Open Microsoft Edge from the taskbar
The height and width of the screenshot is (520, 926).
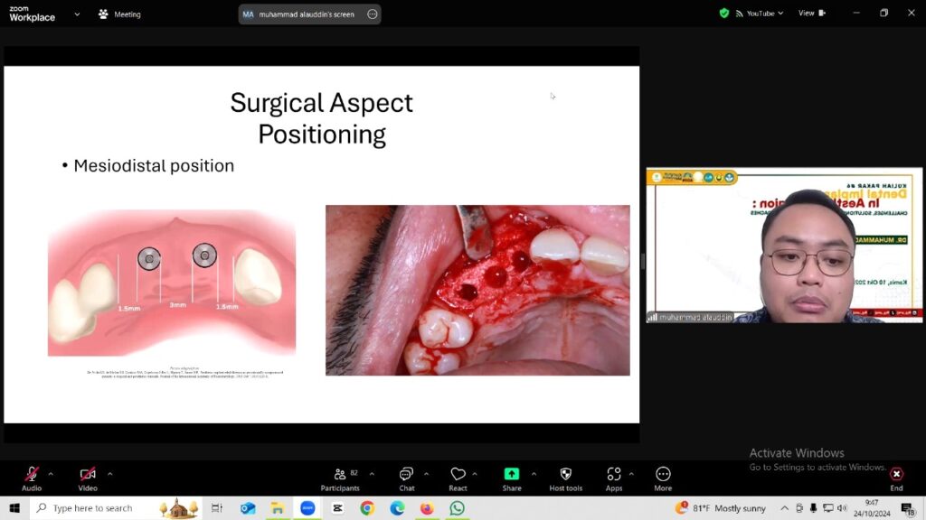398,507
